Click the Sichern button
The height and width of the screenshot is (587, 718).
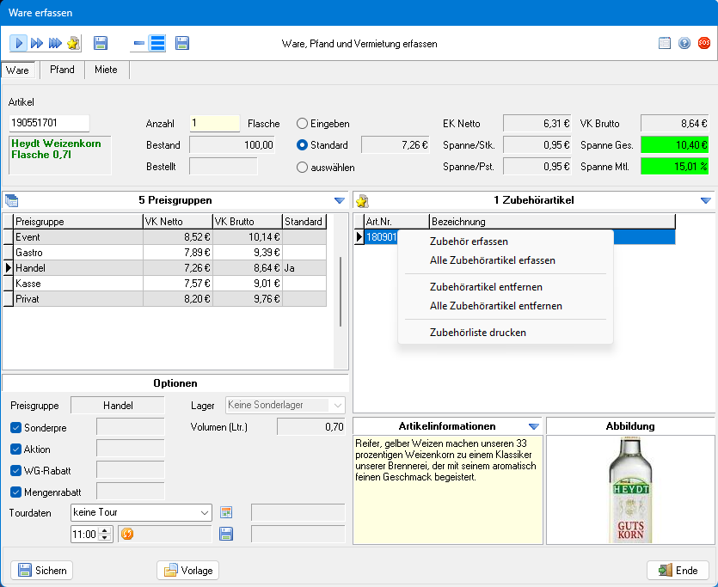41,570
